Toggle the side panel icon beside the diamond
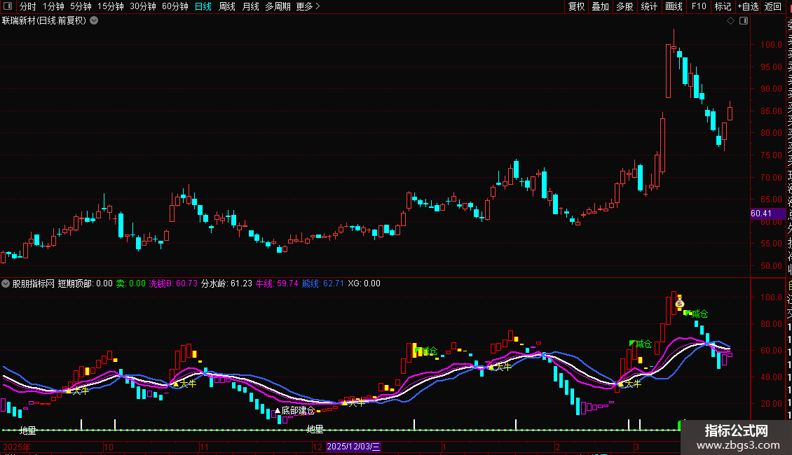This screenshot has width=792, height=455. click(x=744, y=21)
